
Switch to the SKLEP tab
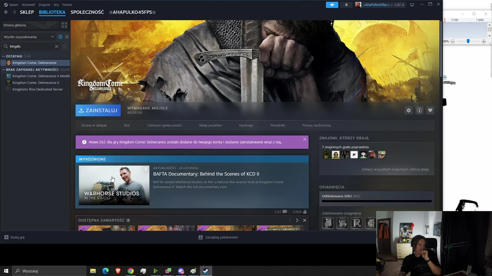click(27, 12)
